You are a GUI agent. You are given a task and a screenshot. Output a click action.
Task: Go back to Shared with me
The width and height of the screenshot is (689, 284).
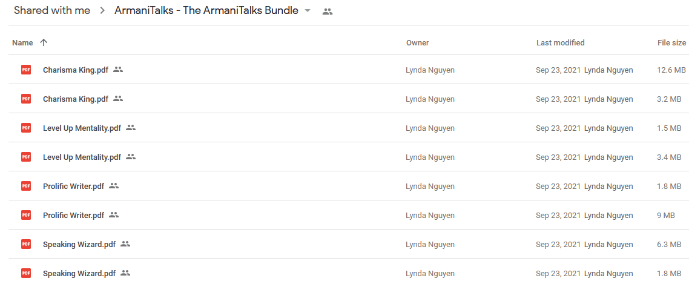tap(52, 11)
